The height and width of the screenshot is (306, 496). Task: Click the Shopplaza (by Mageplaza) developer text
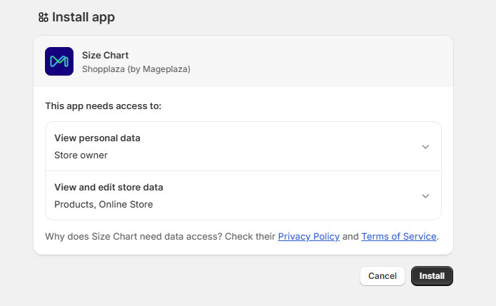point(136,69)
